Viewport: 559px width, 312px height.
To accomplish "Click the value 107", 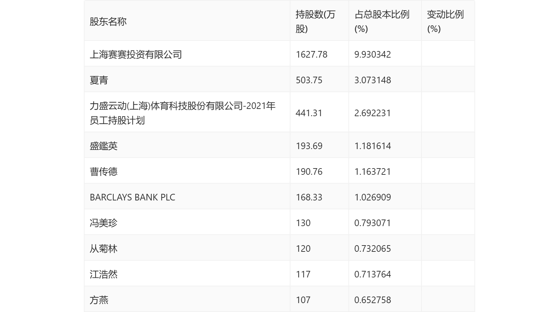I will pos(303,300).
